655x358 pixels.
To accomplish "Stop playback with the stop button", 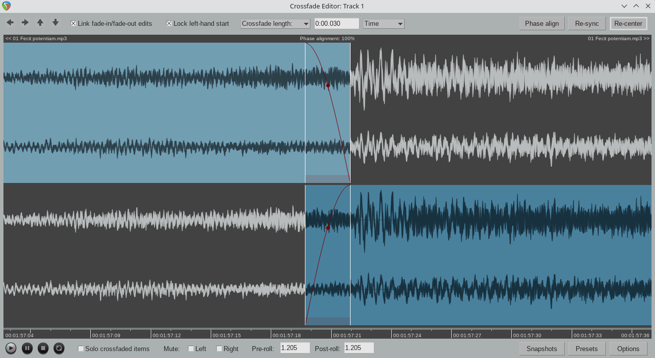I will coord(43,349).
